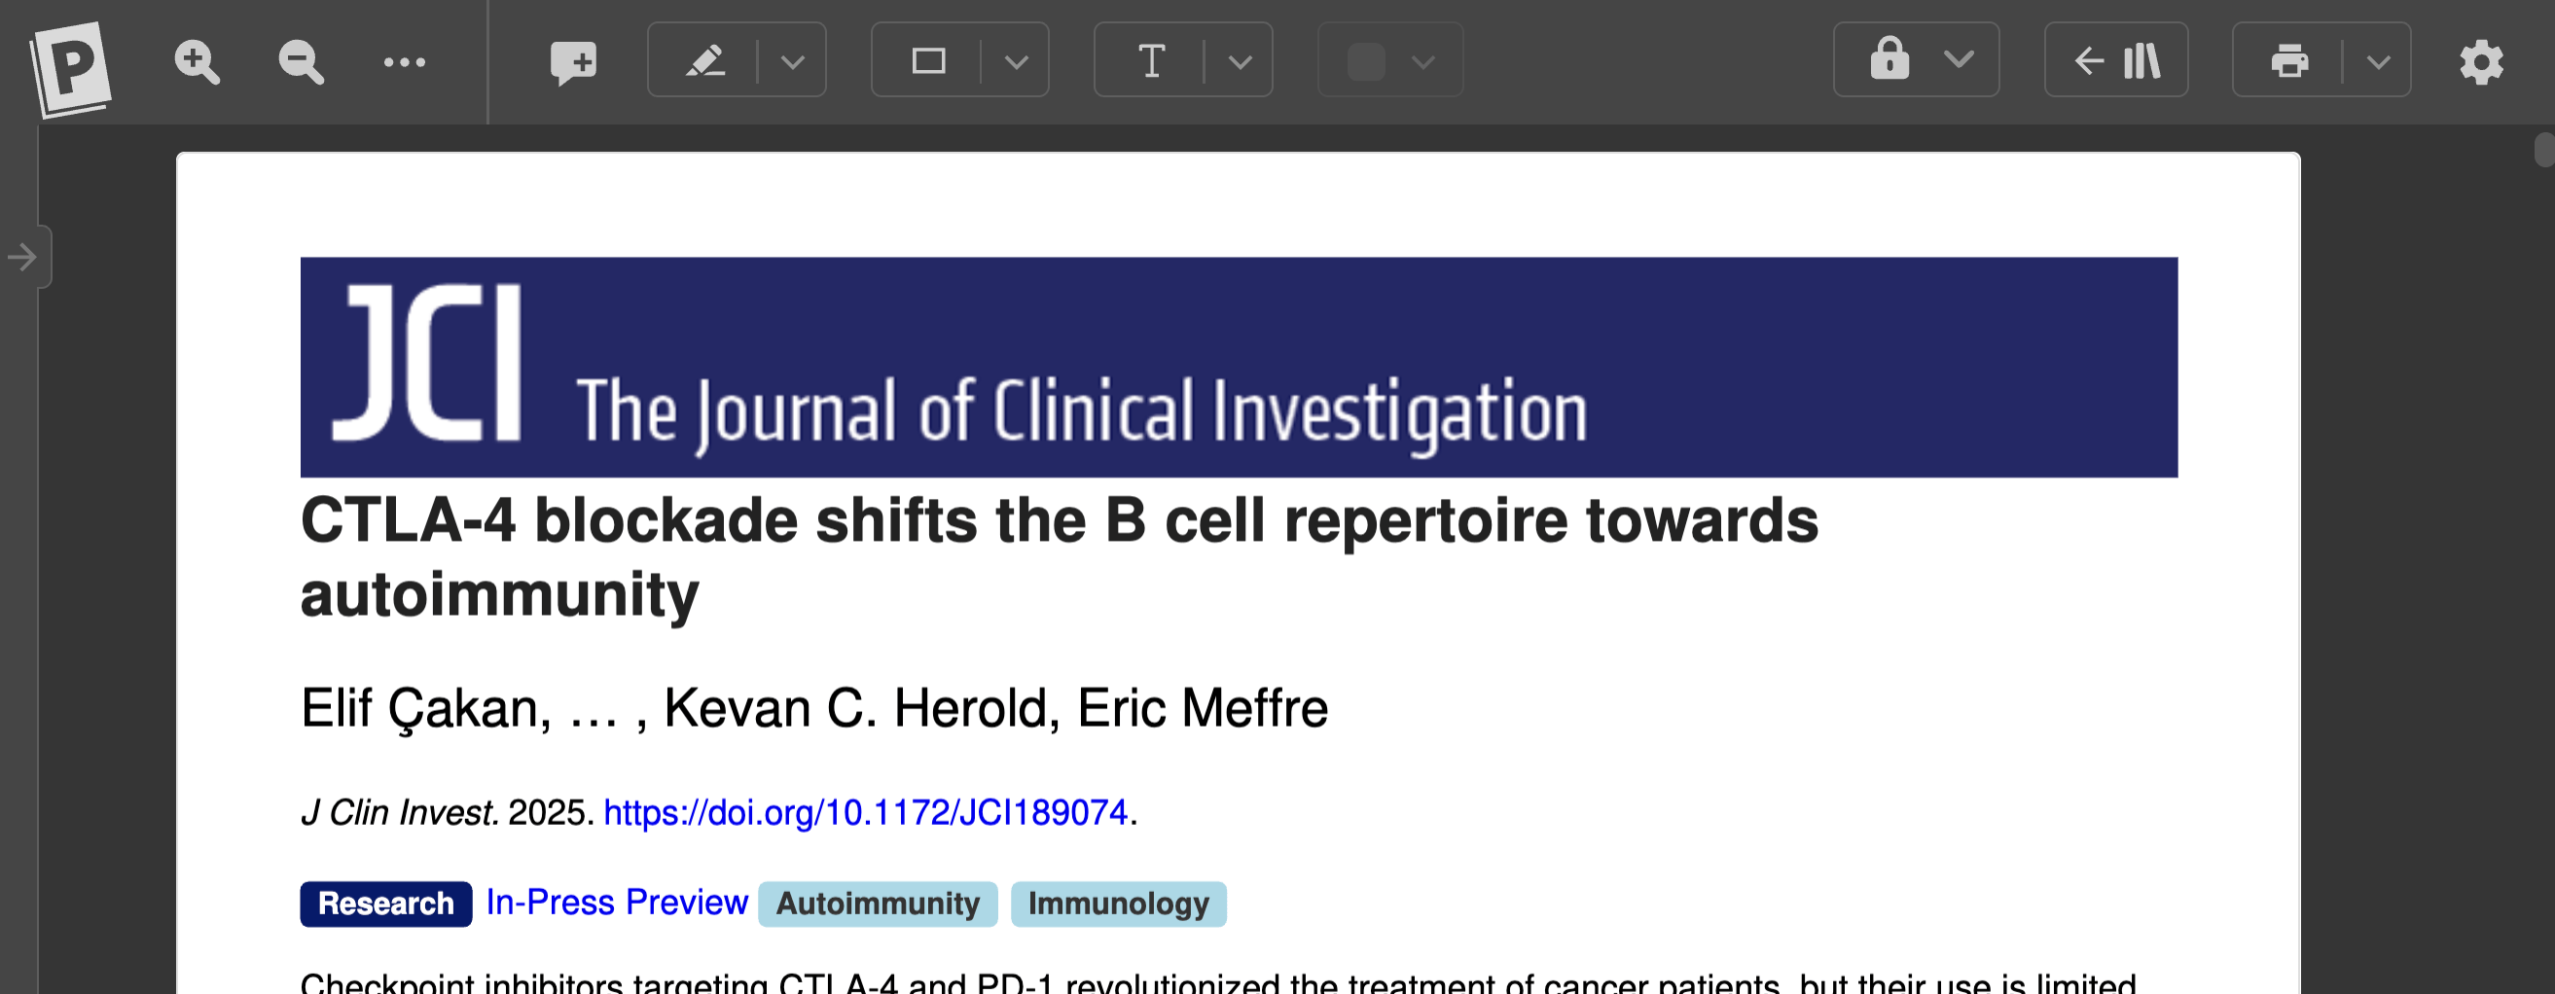Expand the text tool dropdown arrow
The image size is (2555, 994).
(1240, 61)
